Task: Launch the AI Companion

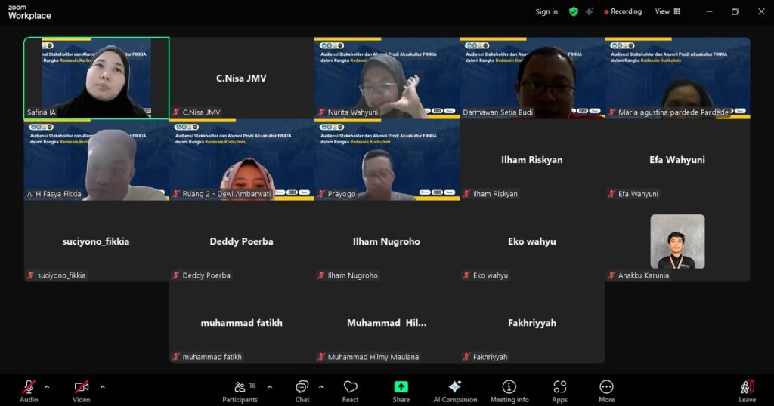Action: (x=455, y=390)
